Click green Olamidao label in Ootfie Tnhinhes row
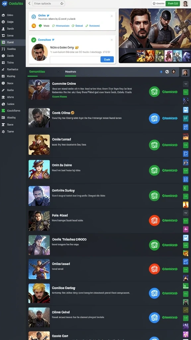The image size is (191, 340). coord(170,245)
